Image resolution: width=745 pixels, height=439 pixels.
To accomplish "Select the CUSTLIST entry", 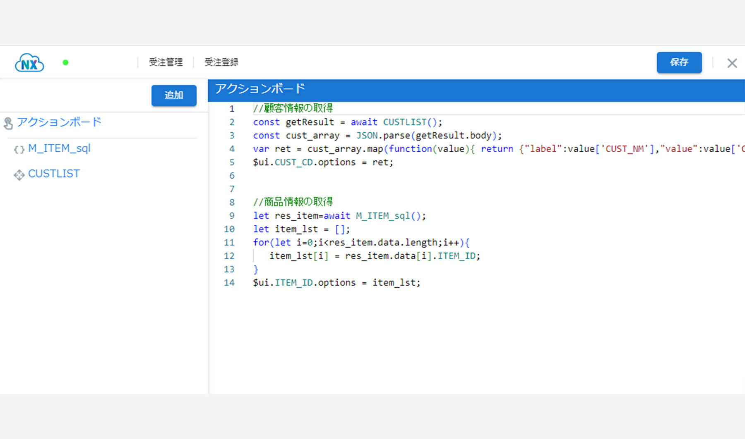I will (x=54, y=174).
